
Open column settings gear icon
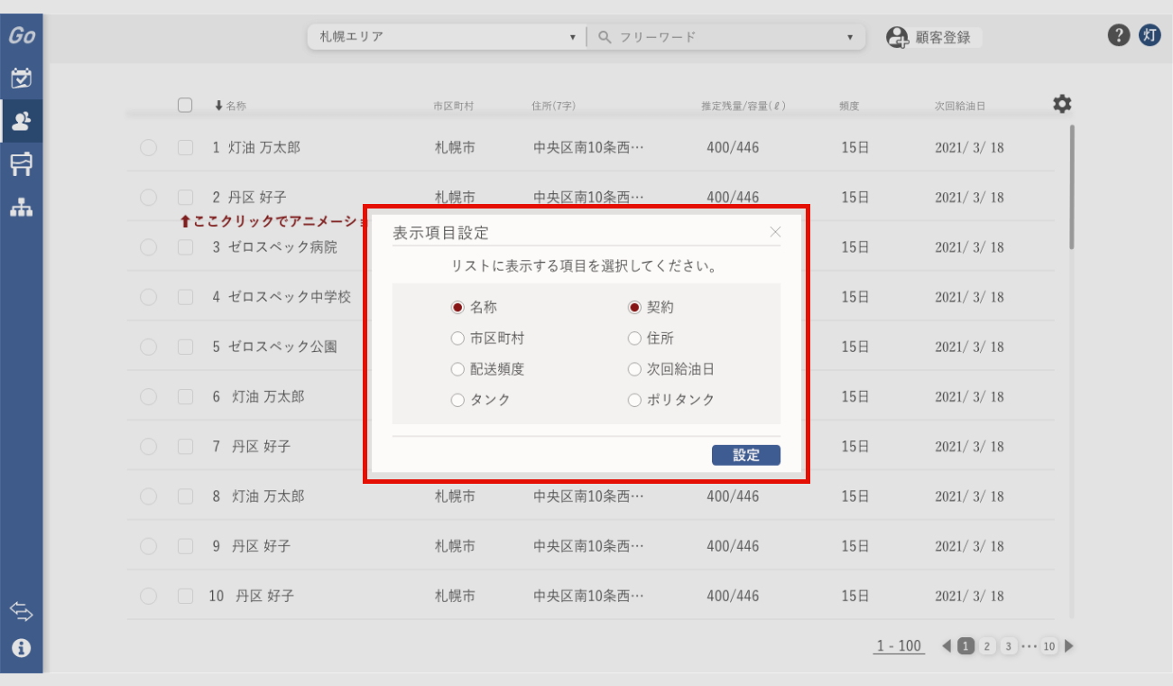click(1062, 104)
